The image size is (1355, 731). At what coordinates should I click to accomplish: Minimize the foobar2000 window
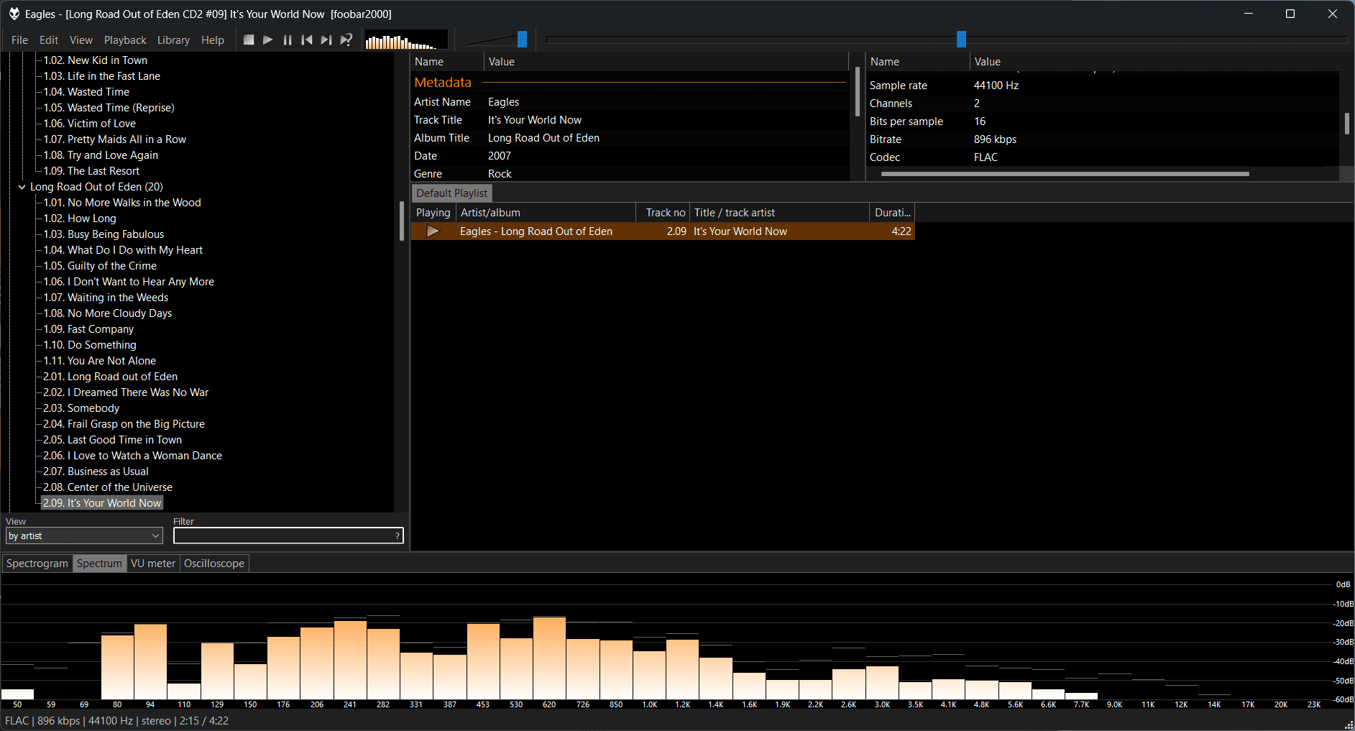click(1249, 14)
